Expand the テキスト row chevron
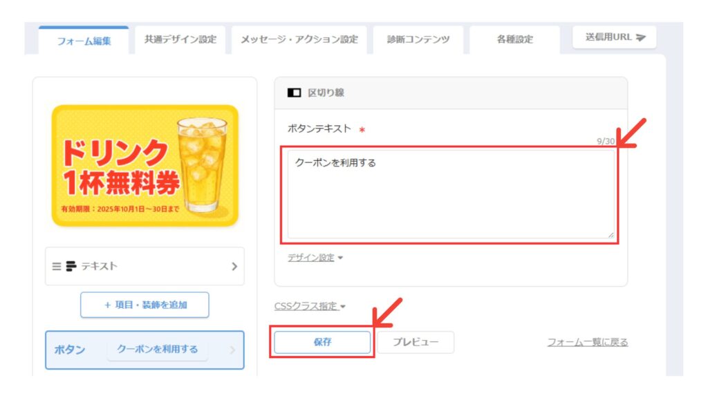Viewport: 708px width, 398px height. pos(234,267)
